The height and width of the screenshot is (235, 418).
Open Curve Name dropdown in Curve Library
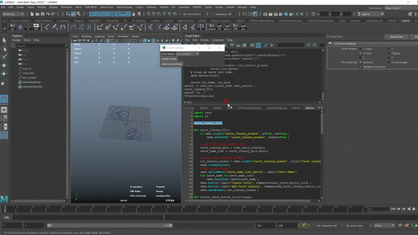pos(188,54)
